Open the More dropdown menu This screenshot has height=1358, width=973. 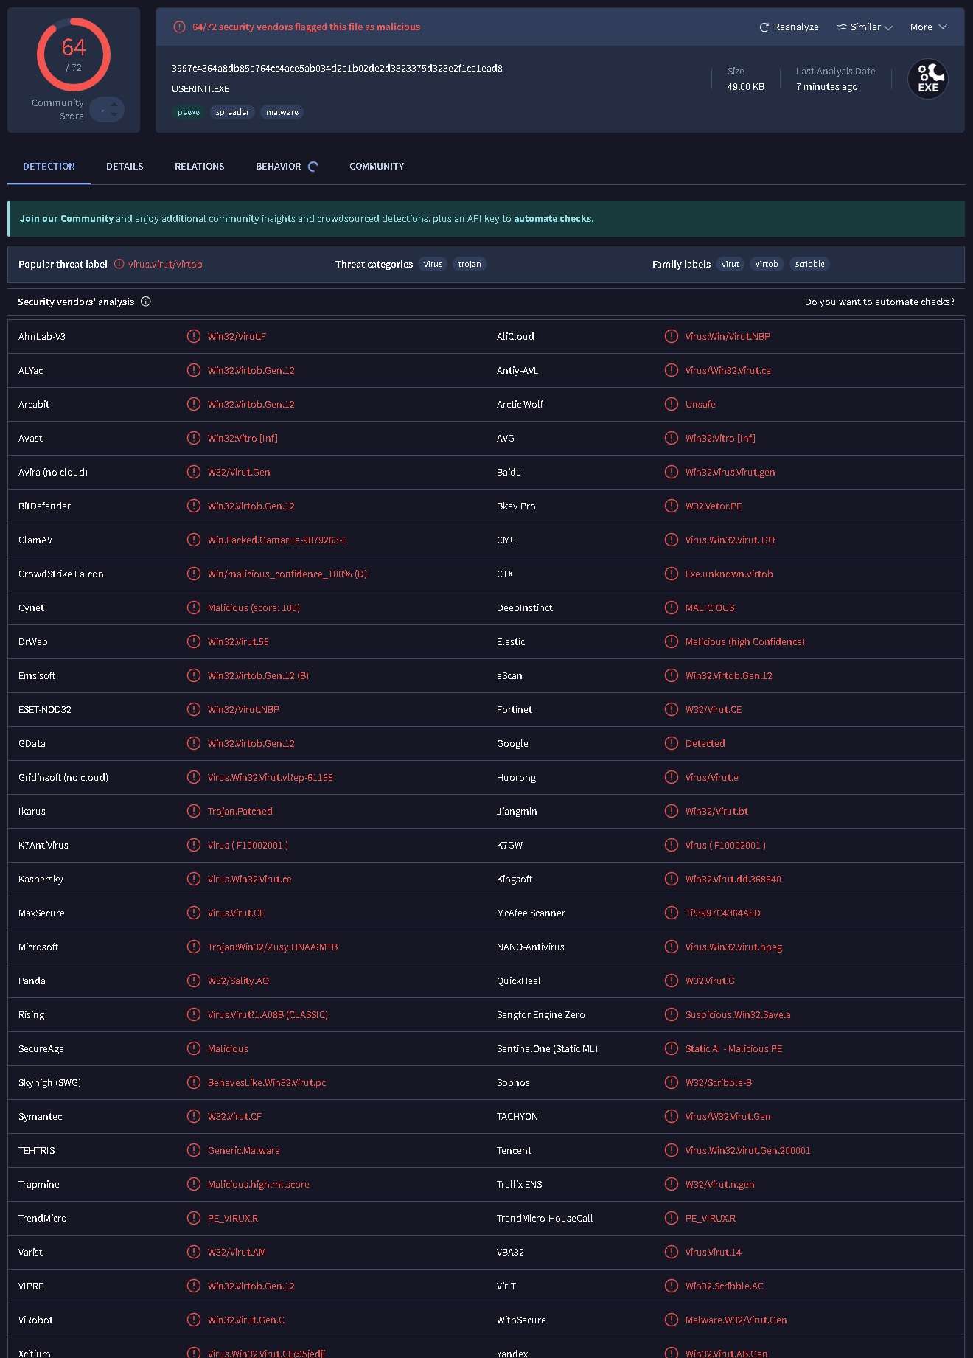click(928, 27)
